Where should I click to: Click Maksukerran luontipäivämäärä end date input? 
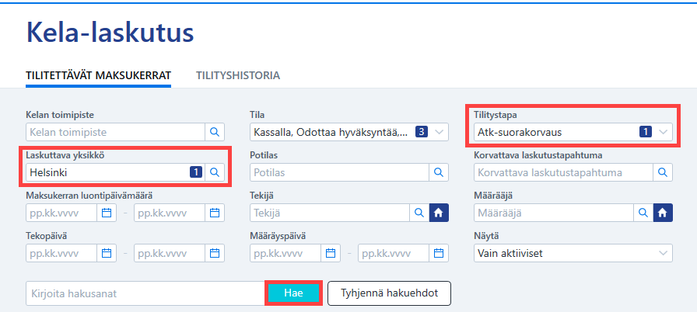(170, 213)
